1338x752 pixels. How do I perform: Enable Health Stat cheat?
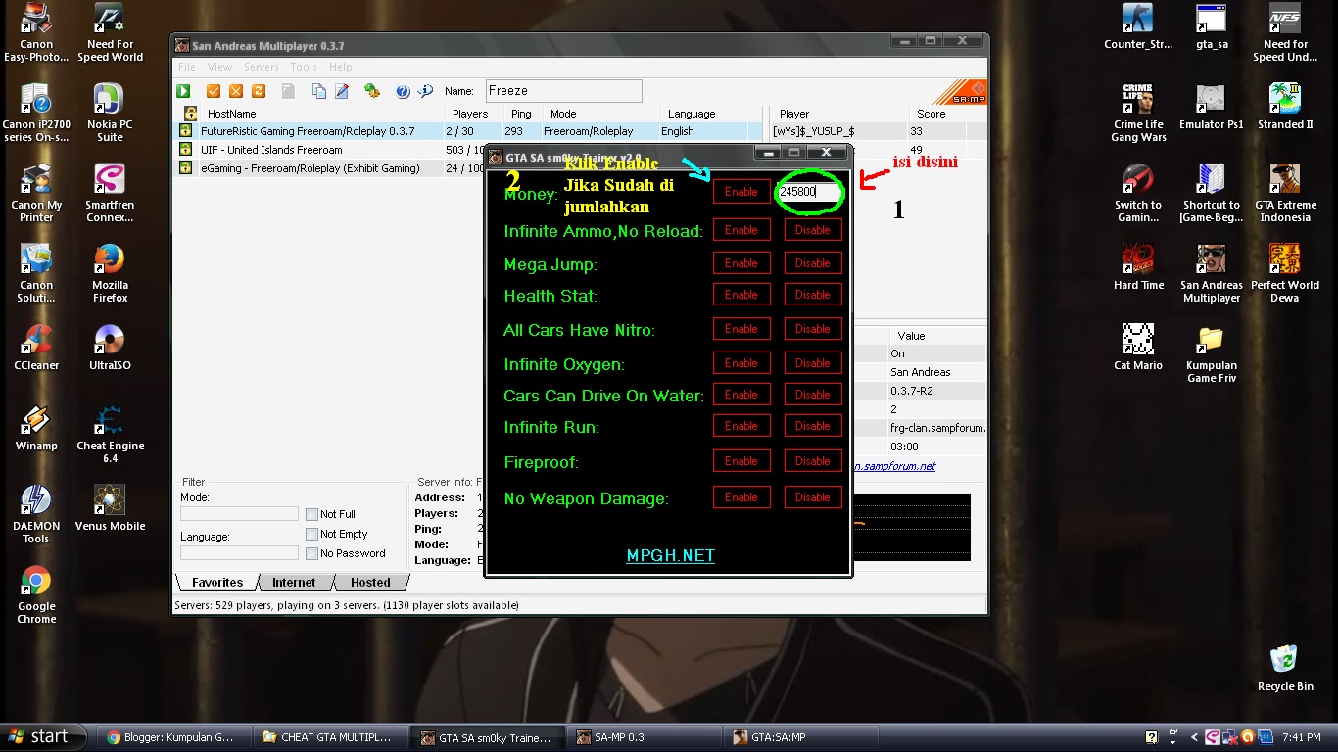[x=741, y=295]
